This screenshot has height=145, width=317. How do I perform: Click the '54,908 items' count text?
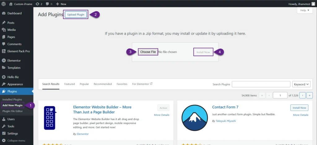[249, 95]
